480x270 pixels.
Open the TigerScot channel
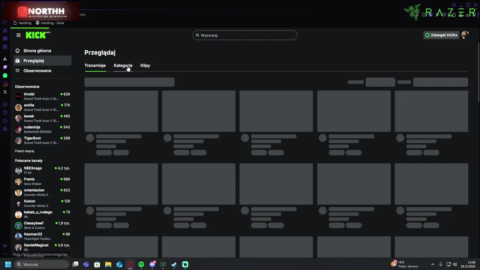click(x=42, y=140)
